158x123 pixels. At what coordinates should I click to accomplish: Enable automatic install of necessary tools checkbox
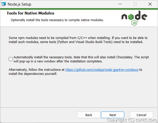point(11,59)
